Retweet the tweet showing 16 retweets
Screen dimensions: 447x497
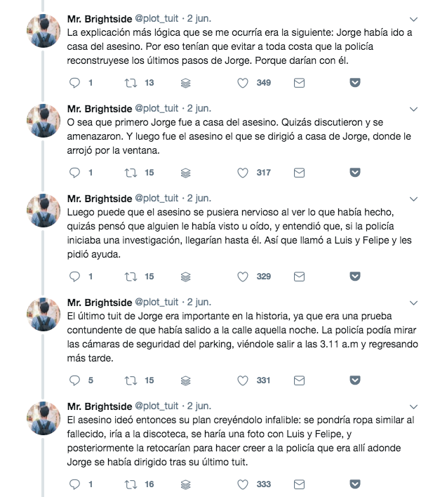(x=131, y=484)
